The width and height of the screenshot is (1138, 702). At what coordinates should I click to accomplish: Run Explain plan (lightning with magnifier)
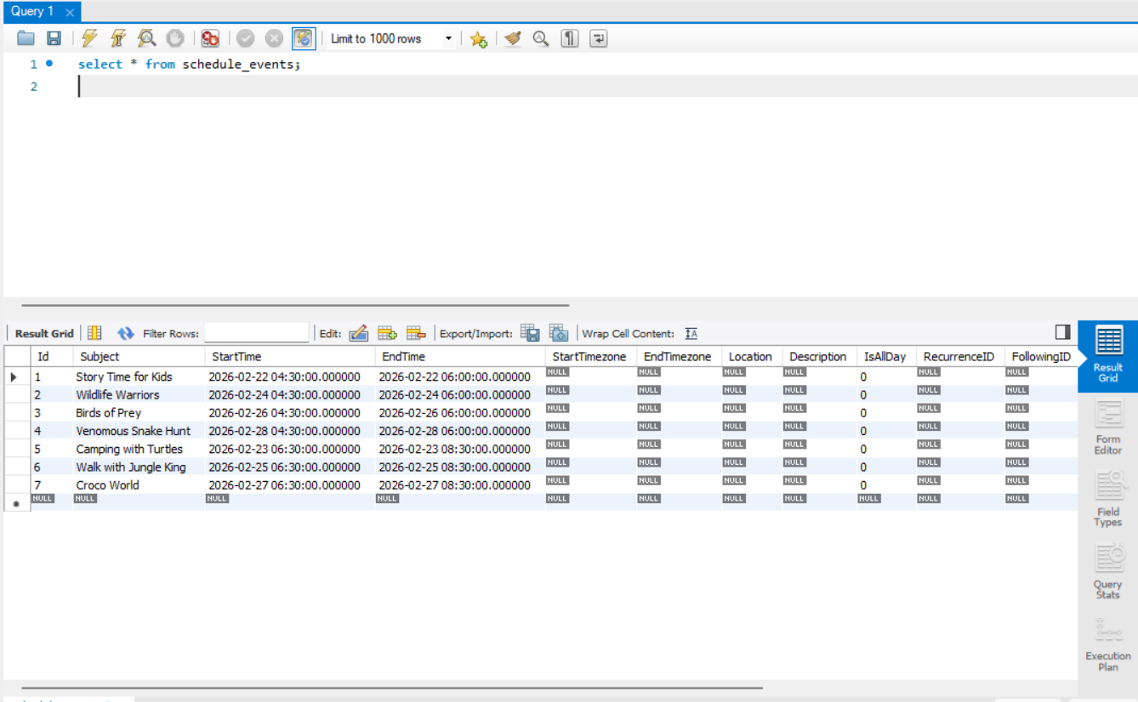[146, 38]
